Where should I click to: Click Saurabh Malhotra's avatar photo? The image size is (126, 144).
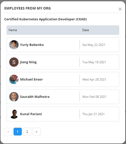pos(14,97)
